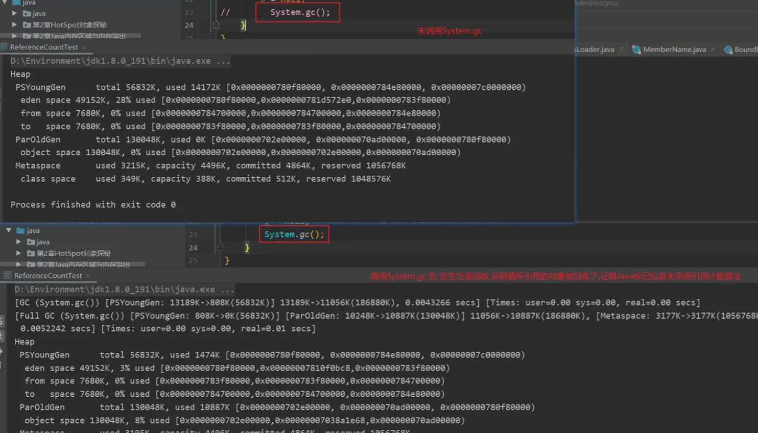The height and width of the screenshot is (433, 758).
Task: Collapse the root java folder in the lower tree
Action: 9,230
